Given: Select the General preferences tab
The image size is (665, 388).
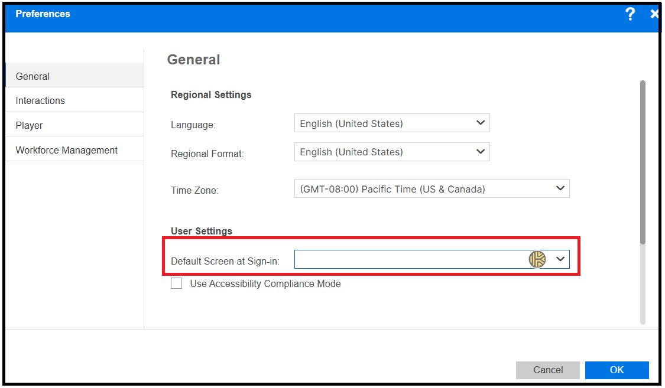Looking at the screenshot, I should (74, 76).
